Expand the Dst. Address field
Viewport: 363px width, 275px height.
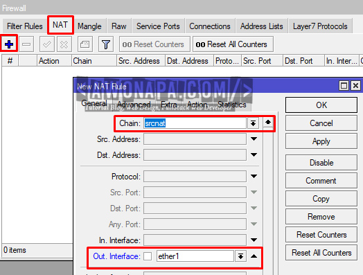[x=254, y=154]
